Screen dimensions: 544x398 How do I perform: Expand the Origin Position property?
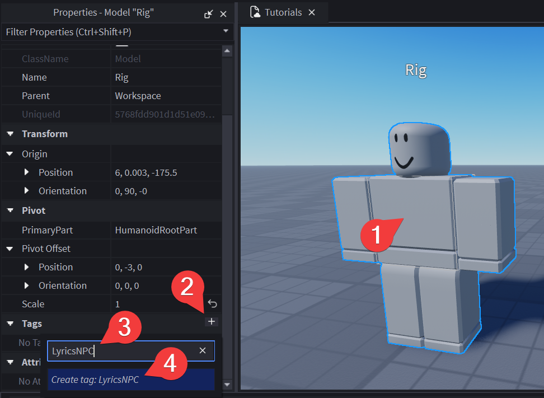point(27,172)
